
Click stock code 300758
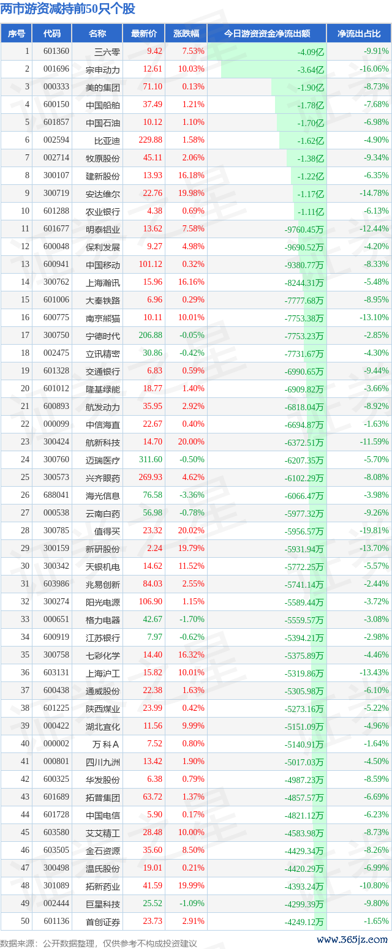pos(56,655)
